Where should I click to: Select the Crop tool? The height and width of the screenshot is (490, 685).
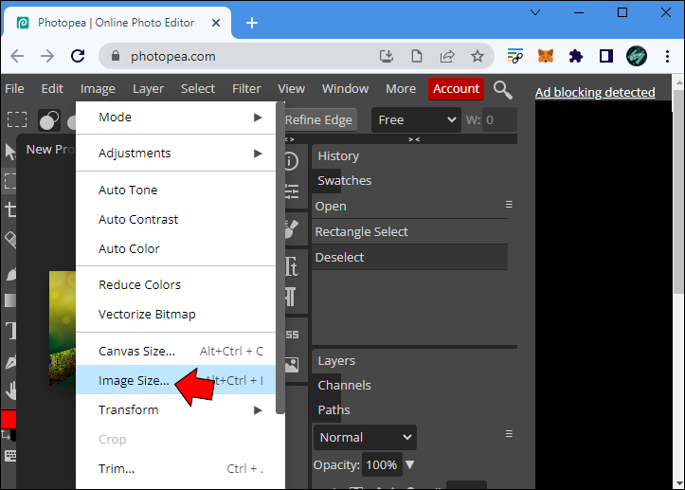11,209
